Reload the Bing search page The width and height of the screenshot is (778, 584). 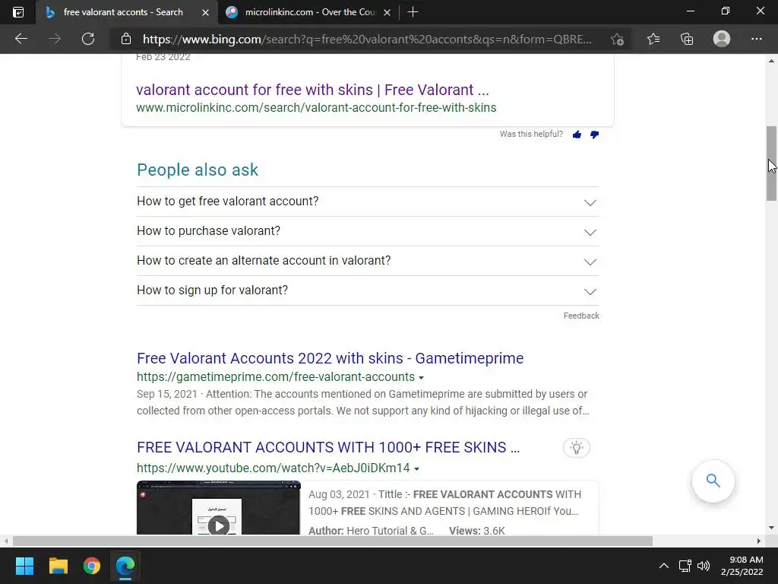pyautogui.click(x=88, y=39)
